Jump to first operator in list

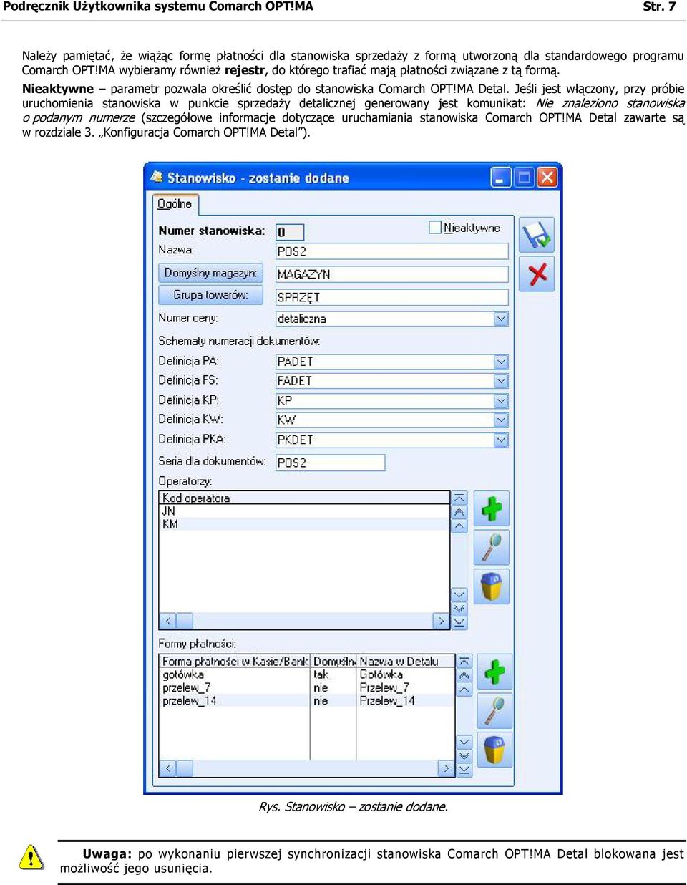point(459,498)
